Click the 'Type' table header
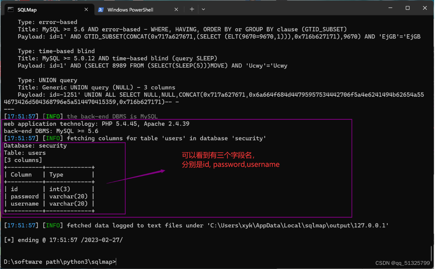 pos(56,175)
